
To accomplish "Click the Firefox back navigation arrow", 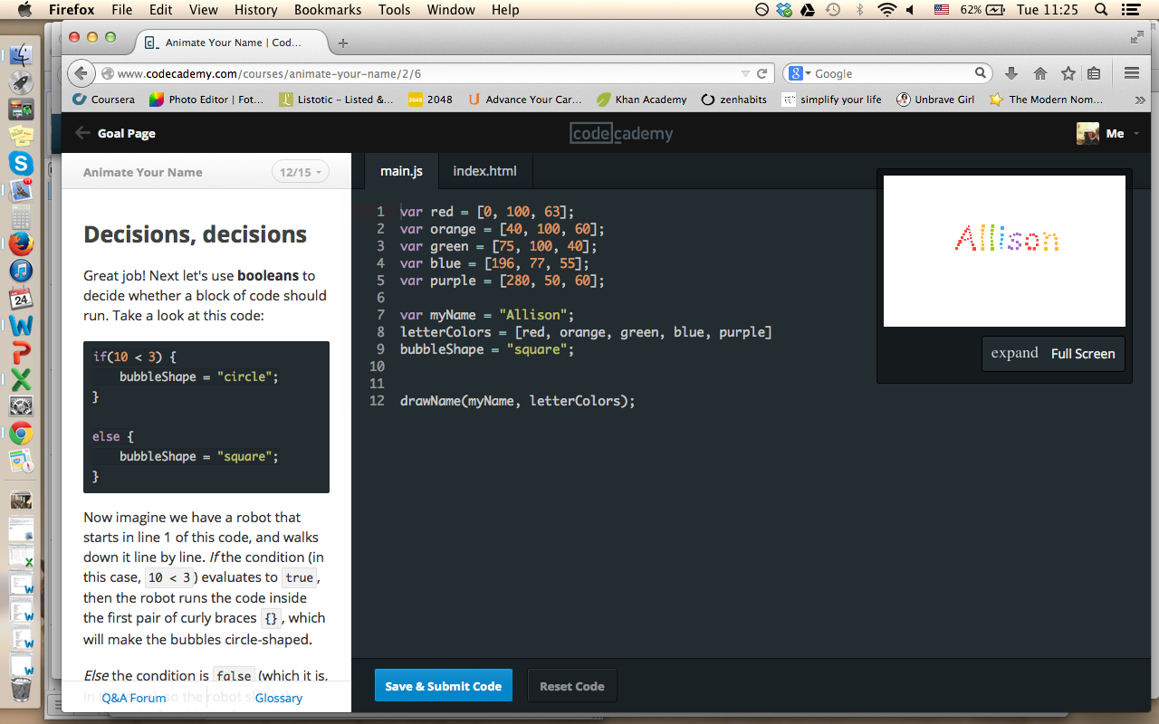I will point(81,73).
